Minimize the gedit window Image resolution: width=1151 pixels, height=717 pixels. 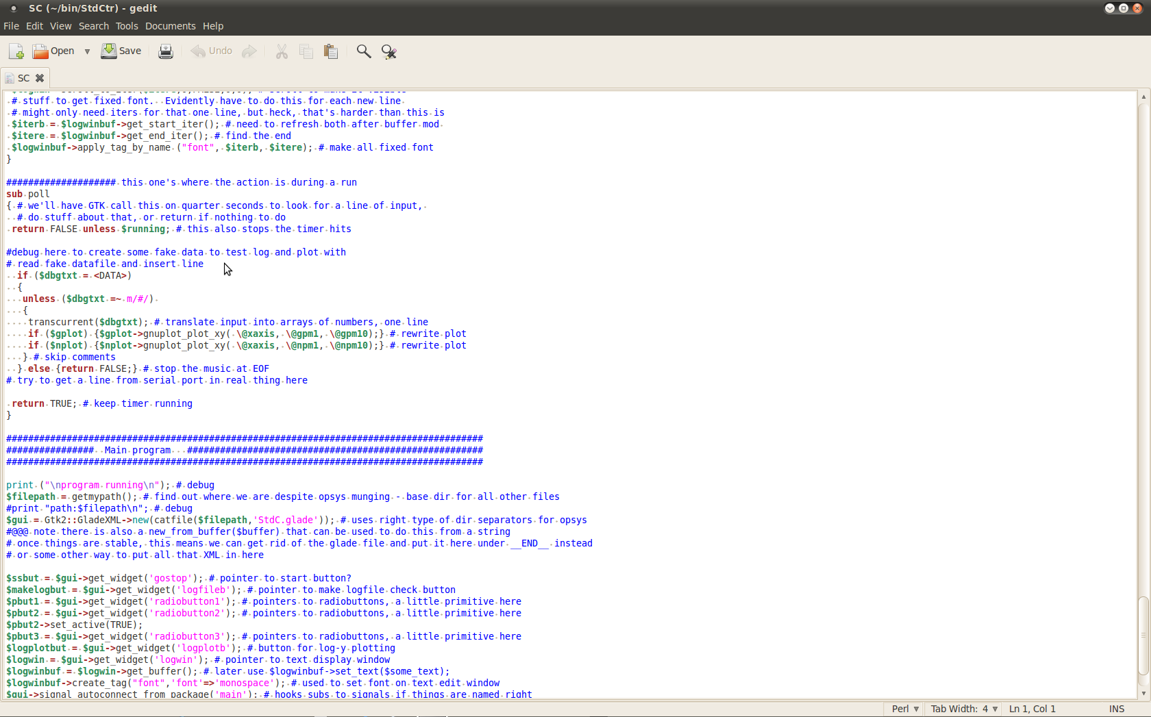tap(1110, 8)
